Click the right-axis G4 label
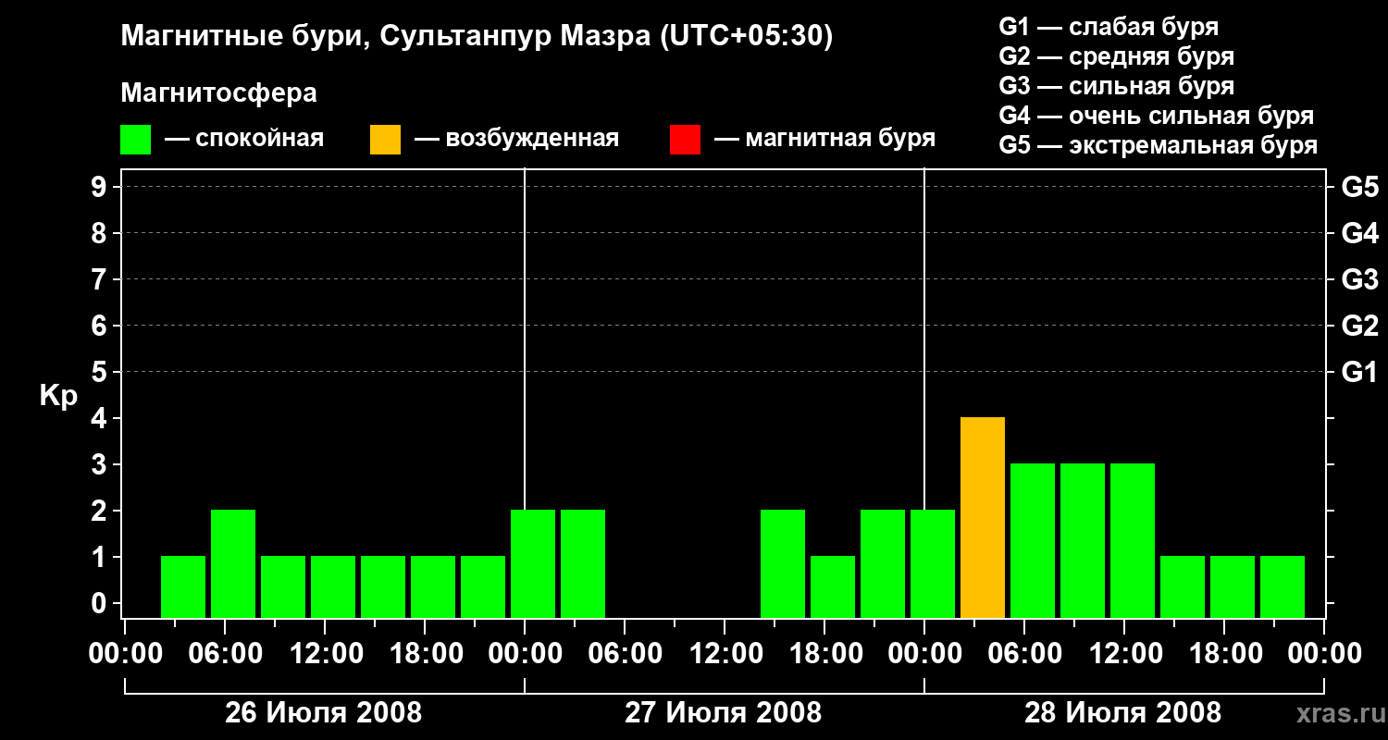Screen dimensions: 1388x740 (x=1359, y=233)
